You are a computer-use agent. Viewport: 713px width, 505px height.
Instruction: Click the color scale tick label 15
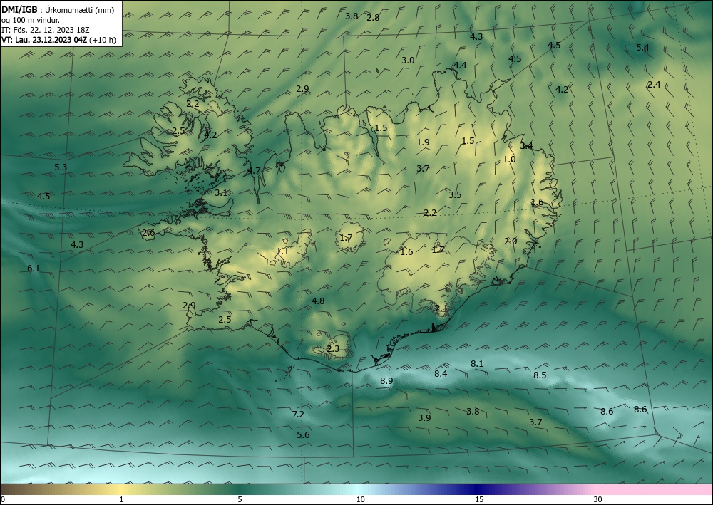point(479,499)
